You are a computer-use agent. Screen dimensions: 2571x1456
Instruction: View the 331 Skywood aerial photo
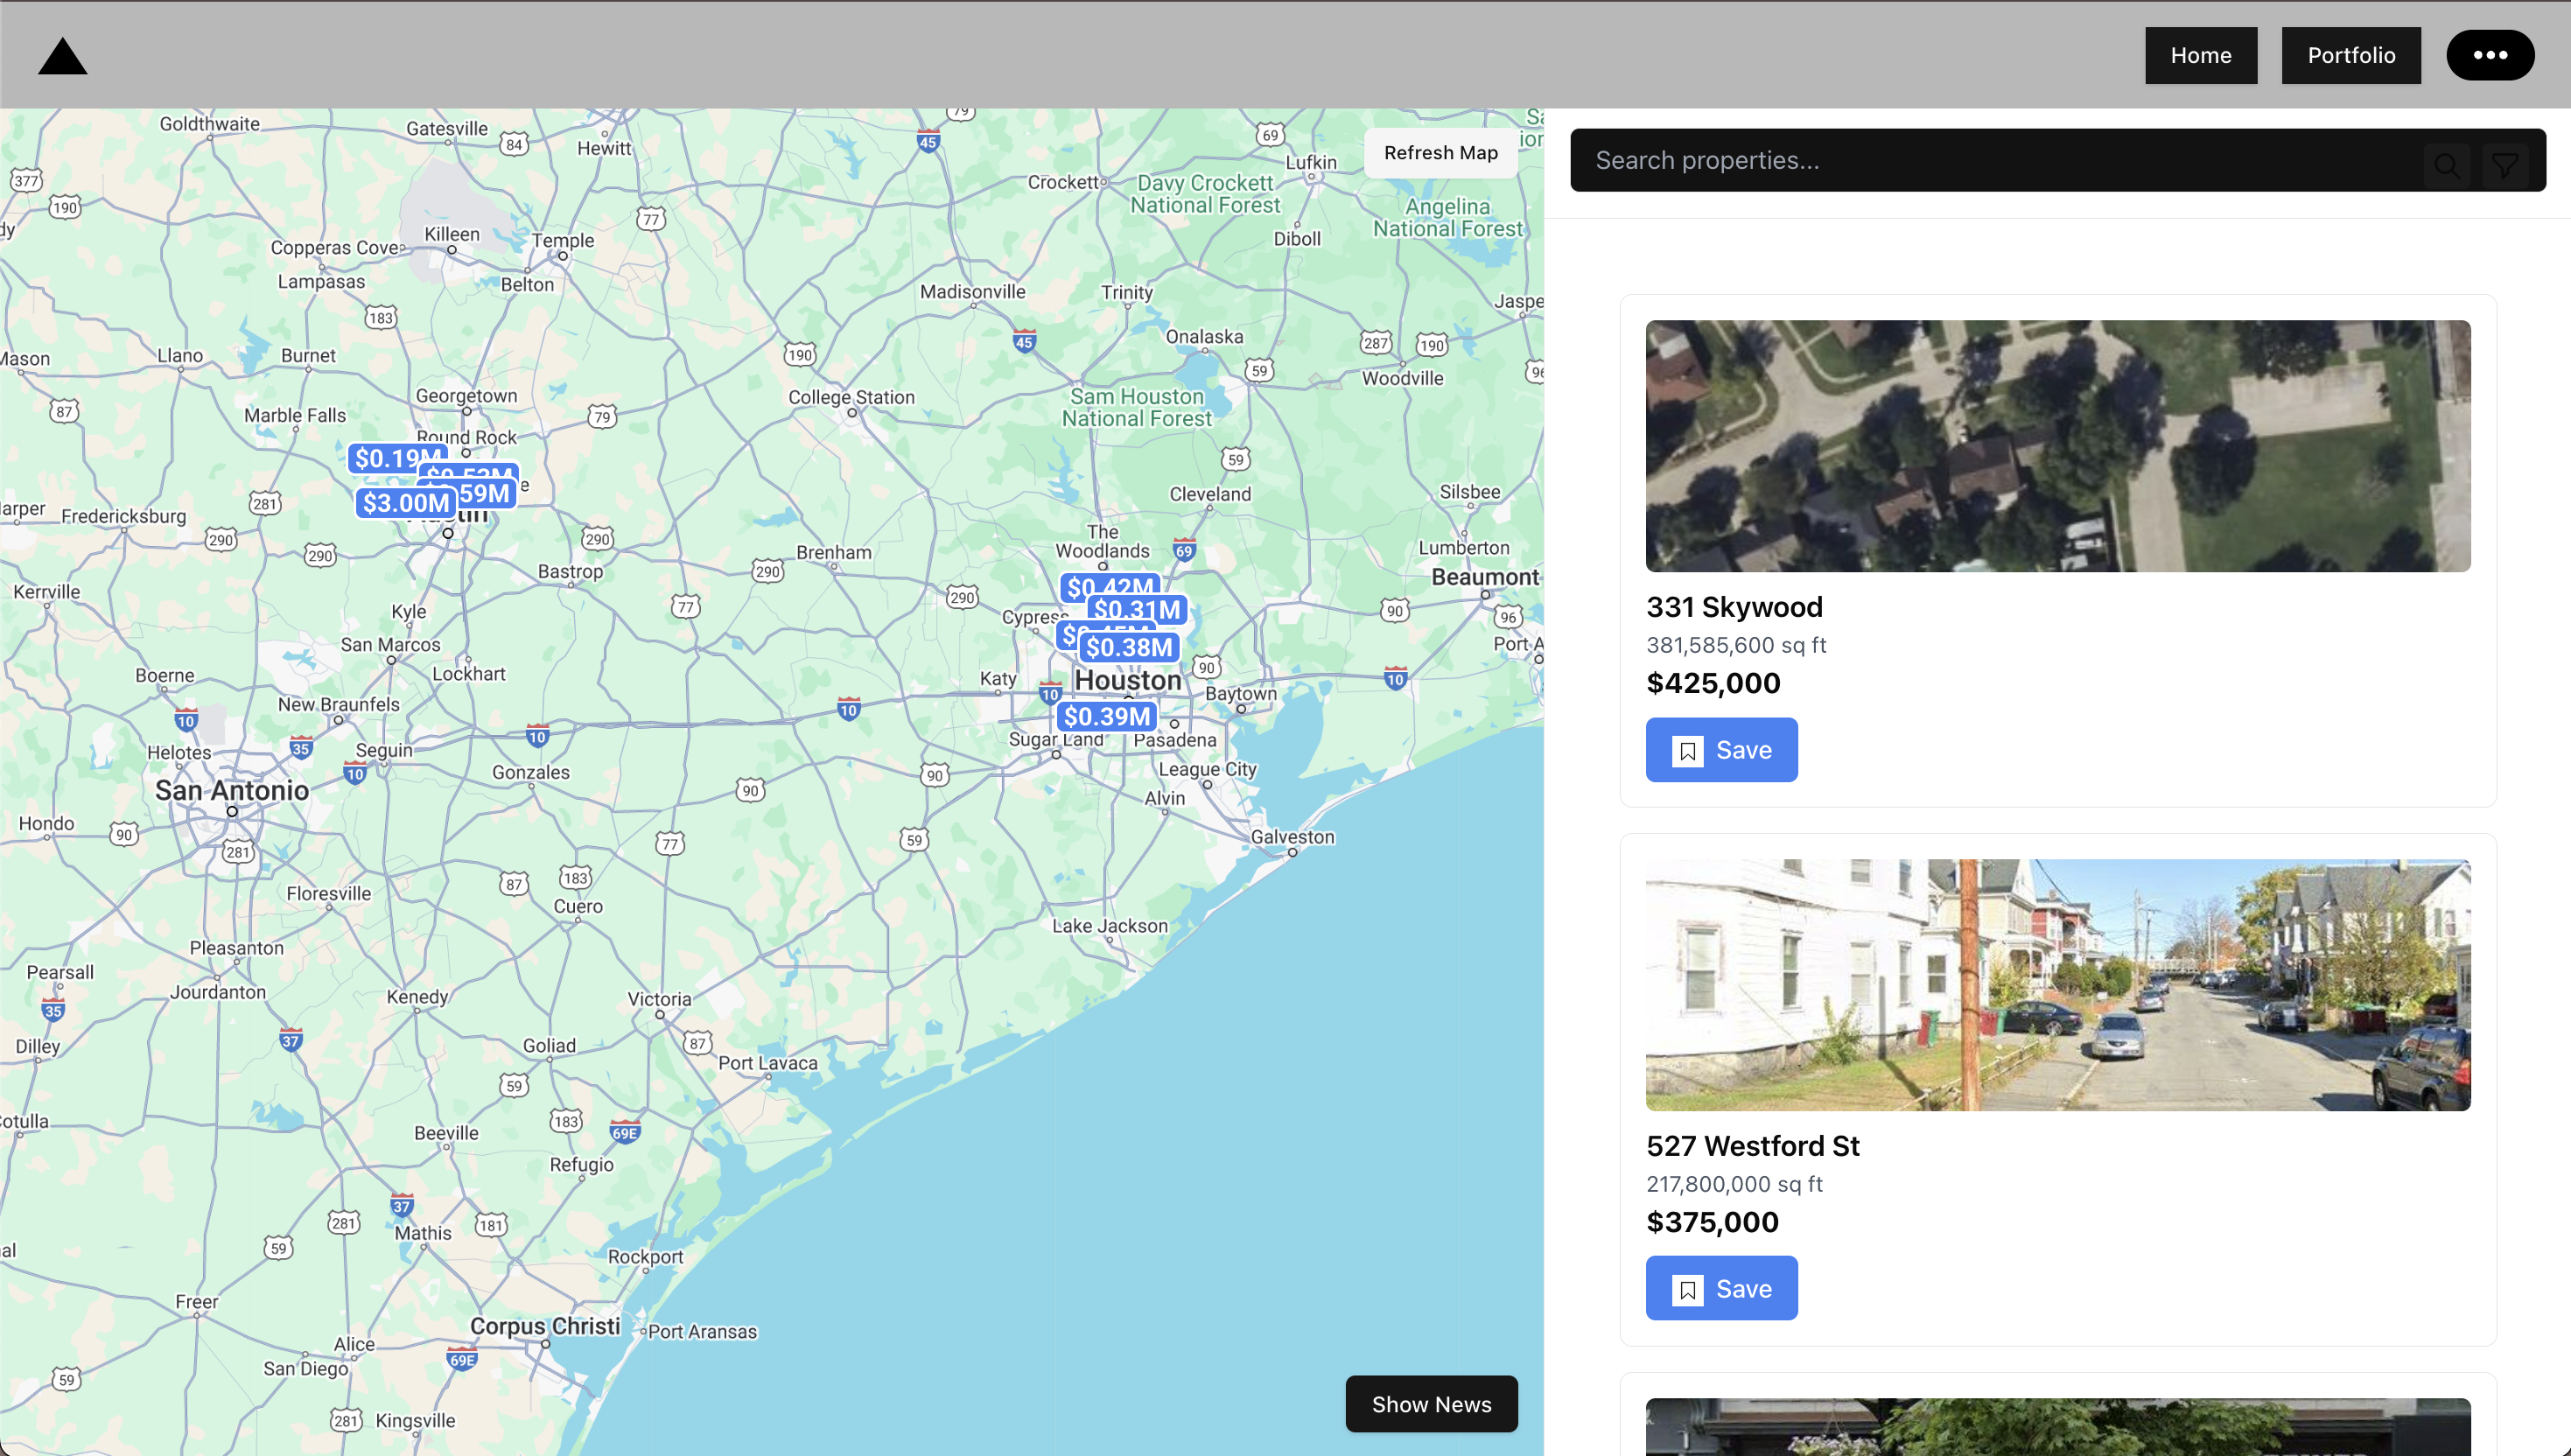click(x=2057, y=446)
